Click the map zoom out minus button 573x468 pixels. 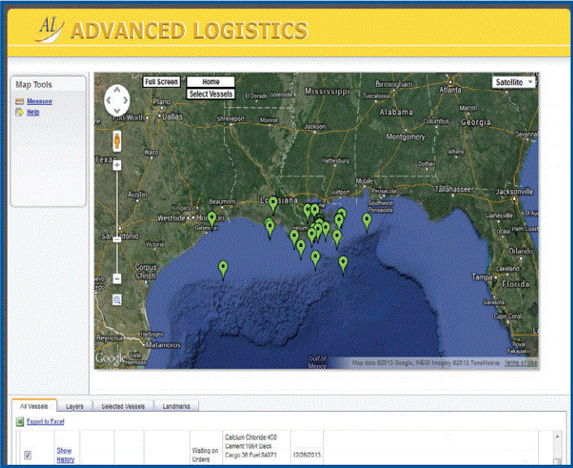point(117,279)
